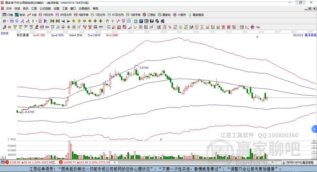Open the 六角形 hexagon tool
Viewport: 317px width, 172px height.
(180, 15)
